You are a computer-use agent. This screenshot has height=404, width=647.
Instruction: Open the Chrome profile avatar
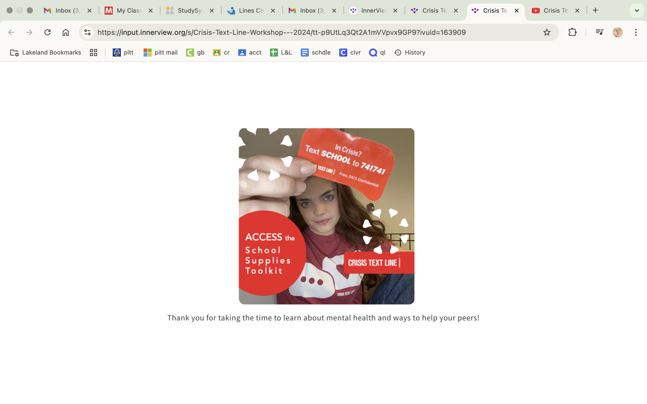[x=618, y=32]
